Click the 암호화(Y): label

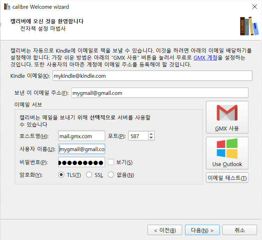31,175
